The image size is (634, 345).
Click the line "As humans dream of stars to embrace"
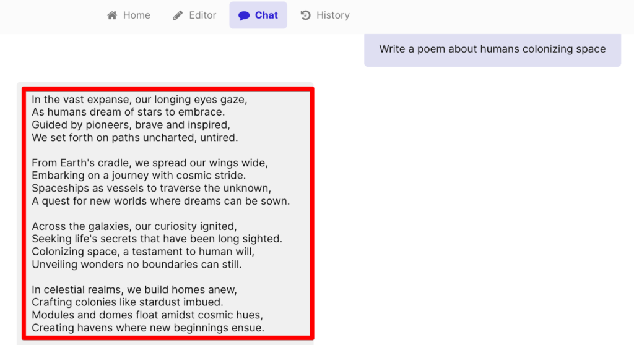coord(128,113)
